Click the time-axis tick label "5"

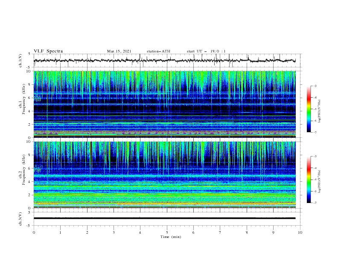(167, 232)
